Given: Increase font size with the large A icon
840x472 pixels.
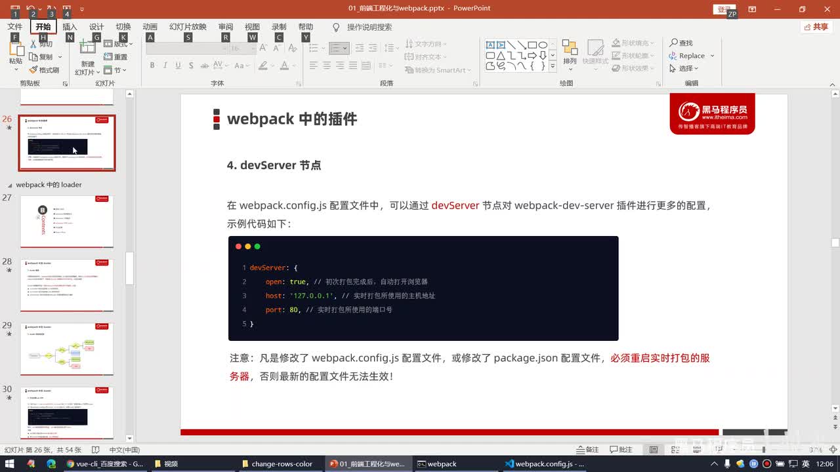Looking at the screenshot, I should coord(263,49).
